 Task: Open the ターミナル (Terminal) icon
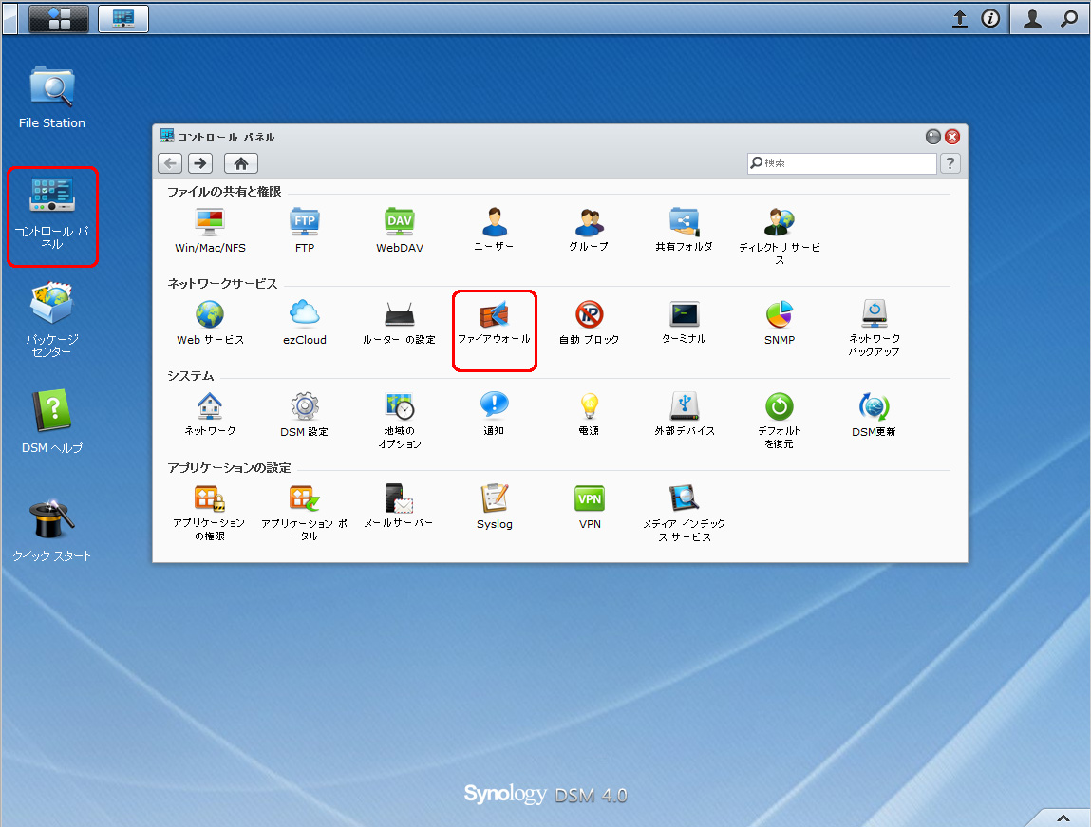pyautogui.click(x=684, y=316)
